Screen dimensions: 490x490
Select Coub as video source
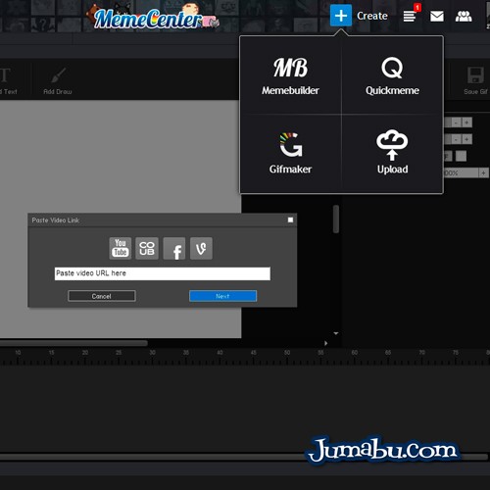pyautogui.click(x=147, y=248)
